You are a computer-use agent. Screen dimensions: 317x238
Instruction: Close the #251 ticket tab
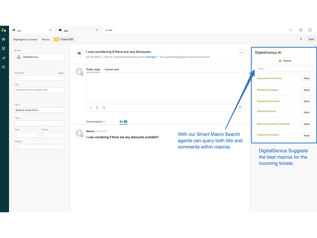(x=97, y=30)
